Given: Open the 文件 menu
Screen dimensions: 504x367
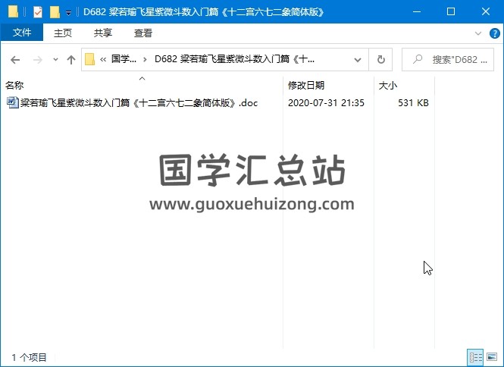Looking at the screenshot, I should coord(22,33).
